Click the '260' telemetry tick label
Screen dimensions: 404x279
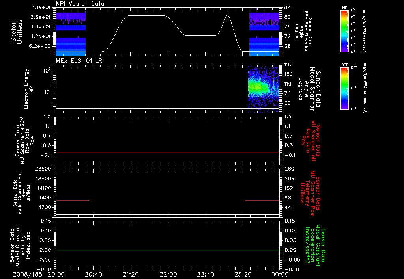(x=289, y=169)
